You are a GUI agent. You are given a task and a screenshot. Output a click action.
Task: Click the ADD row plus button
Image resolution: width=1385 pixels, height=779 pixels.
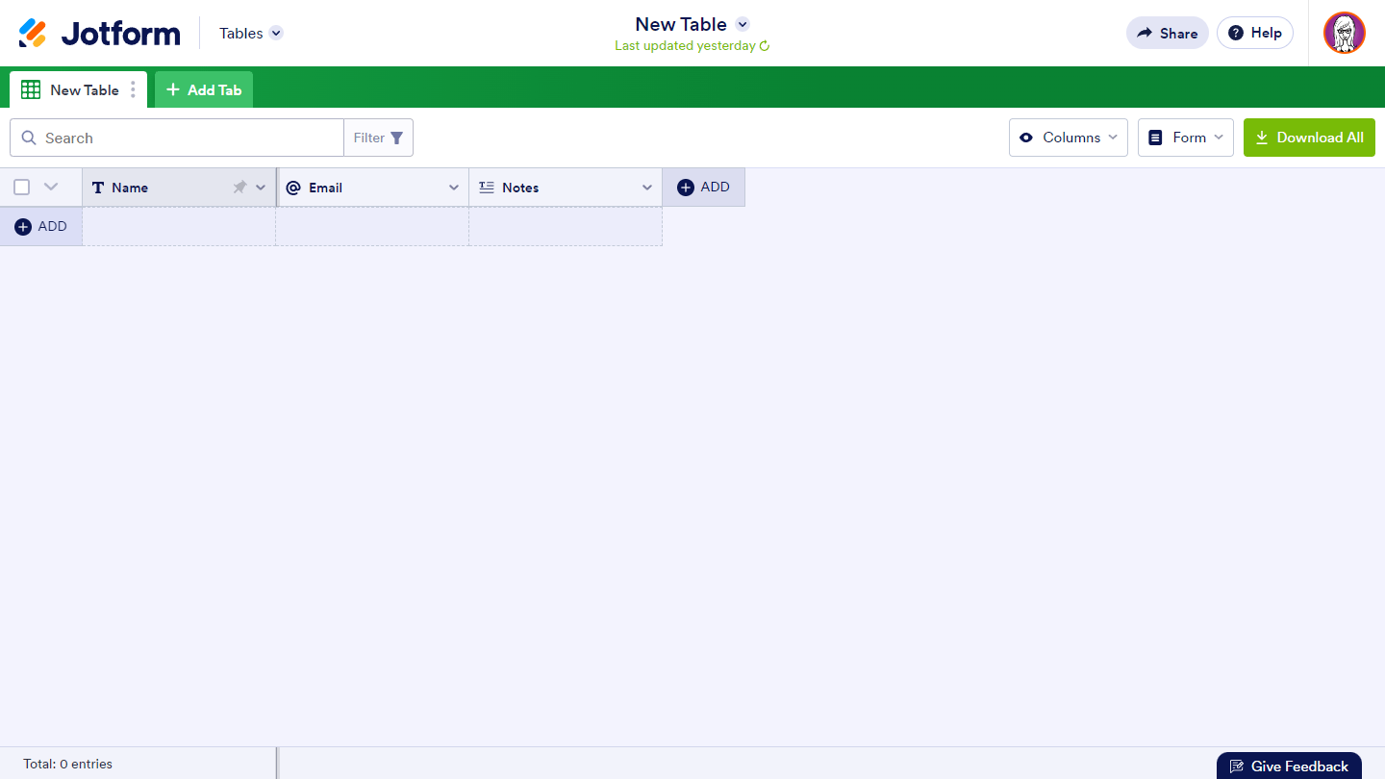point(41,226)
